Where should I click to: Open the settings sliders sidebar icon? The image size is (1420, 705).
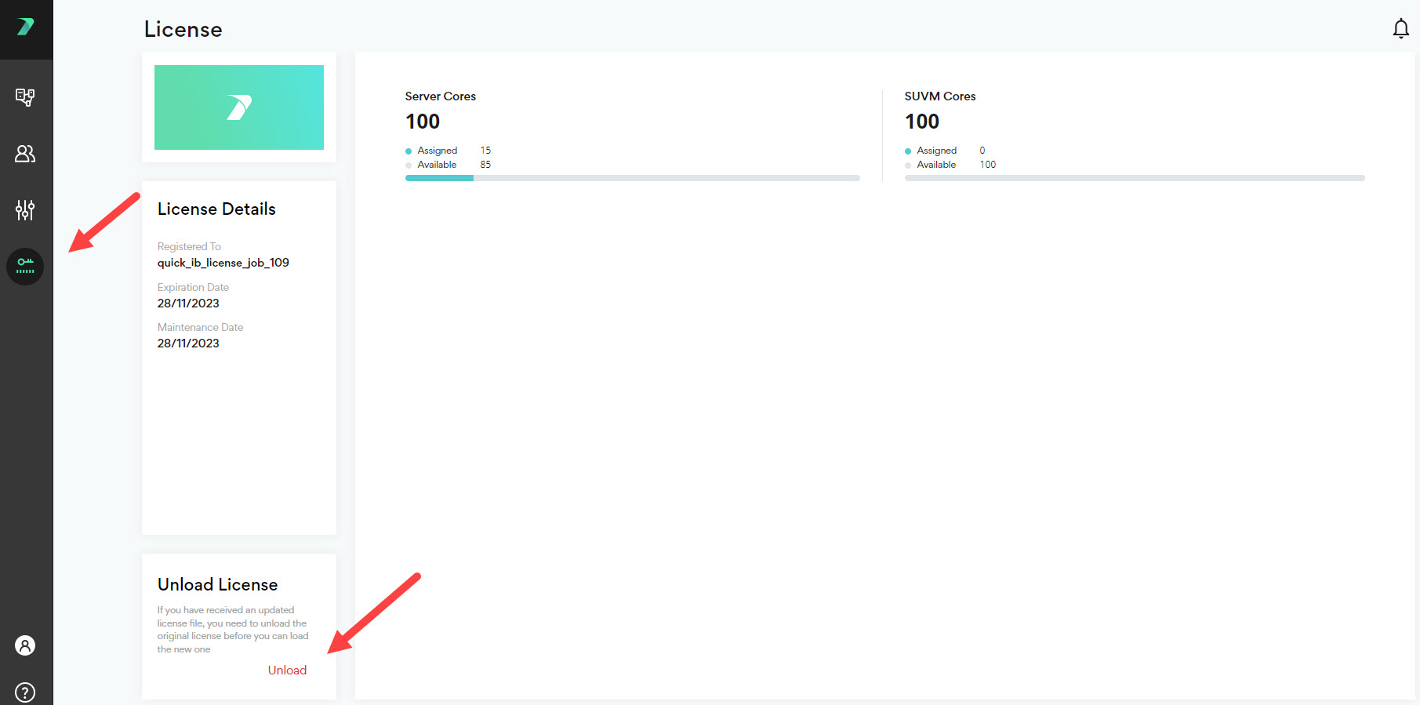[x=25, y=210]
